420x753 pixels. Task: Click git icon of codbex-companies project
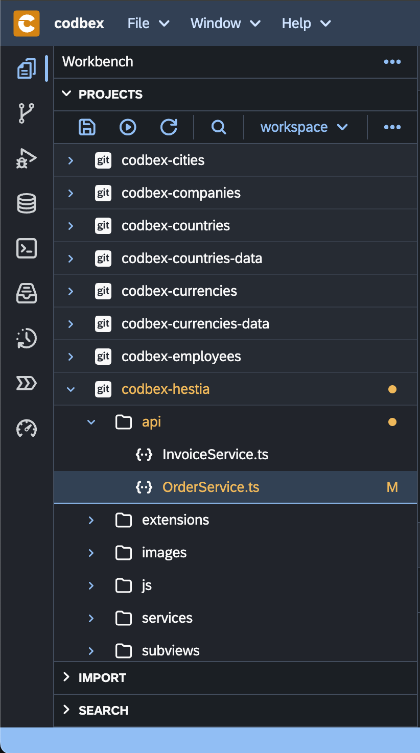(103, 193)
